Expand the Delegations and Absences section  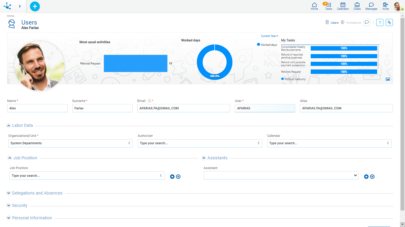pos(9,193)
